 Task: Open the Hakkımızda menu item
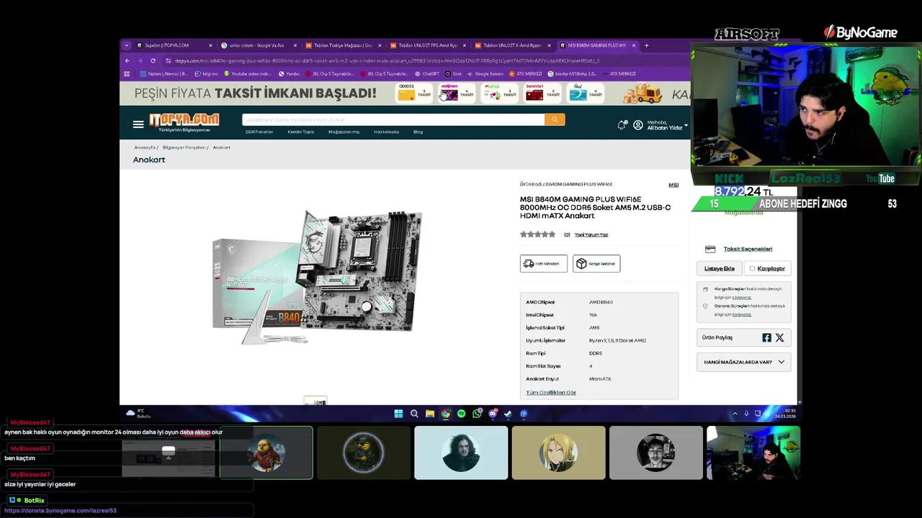pos(387,132)
